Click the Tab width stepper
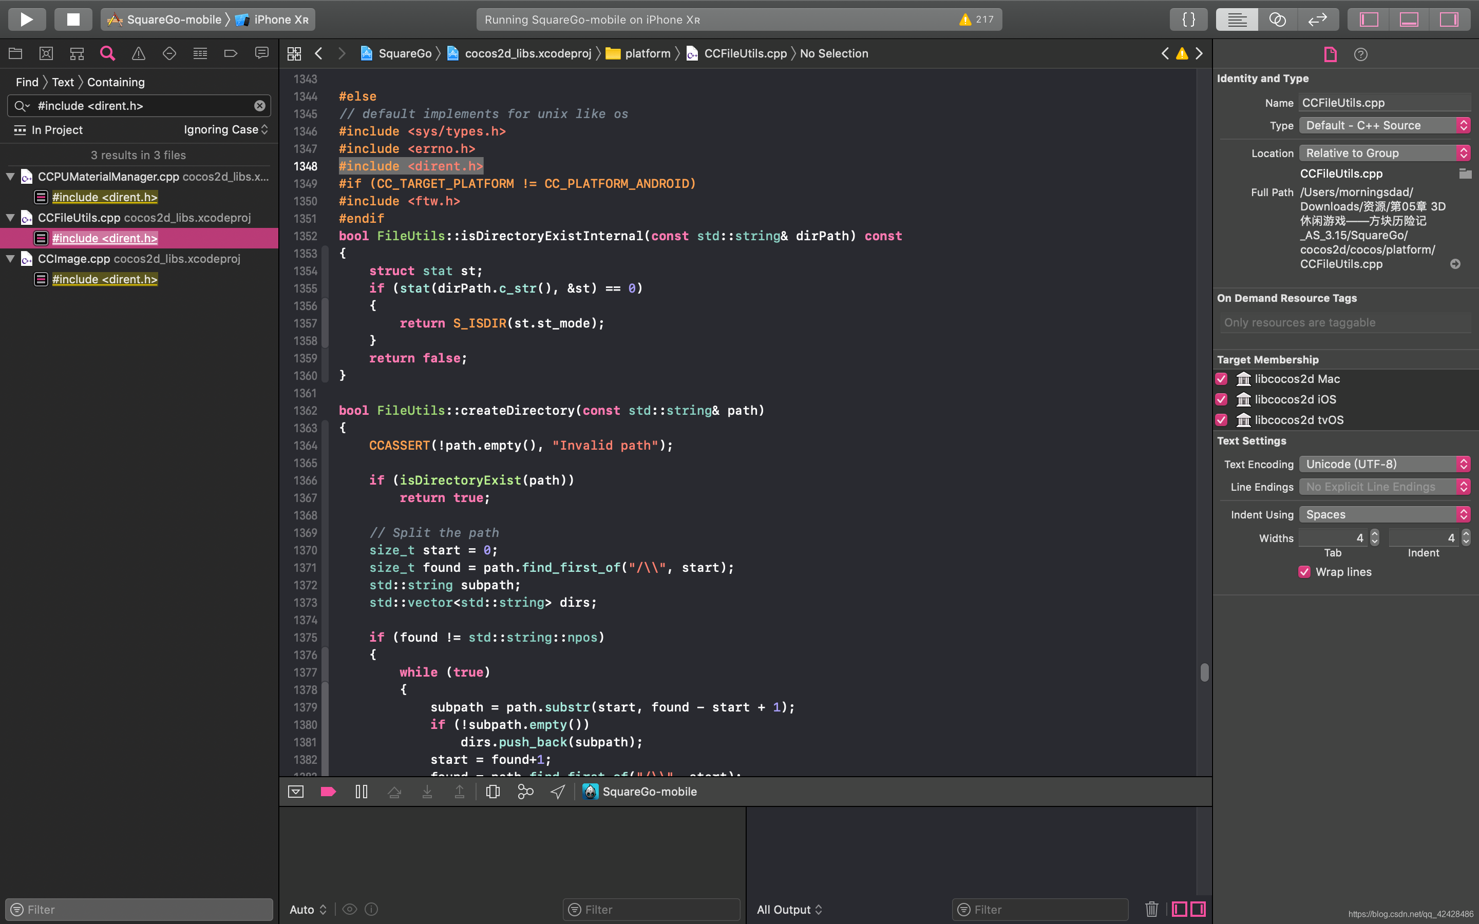The width and height of the screenshot is (1479, 924). coord(1374,538)
